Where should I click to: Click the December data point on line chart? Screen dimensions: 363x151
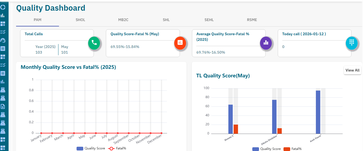point(161,133)
